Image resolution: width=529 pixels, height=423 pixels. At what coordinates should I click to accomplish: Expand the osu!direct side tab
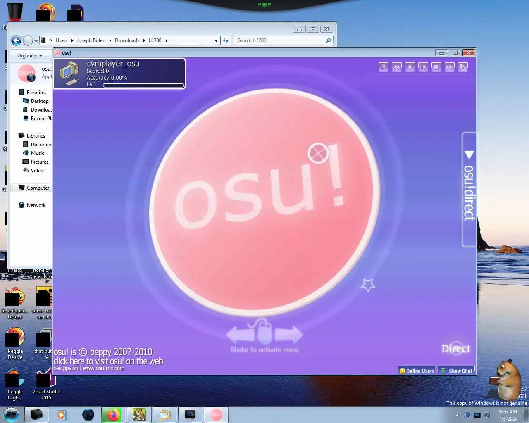click(x=469, y=189)
